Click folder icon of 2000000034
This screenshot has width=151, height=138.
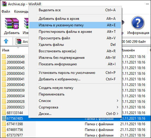[x=4, y=96]
